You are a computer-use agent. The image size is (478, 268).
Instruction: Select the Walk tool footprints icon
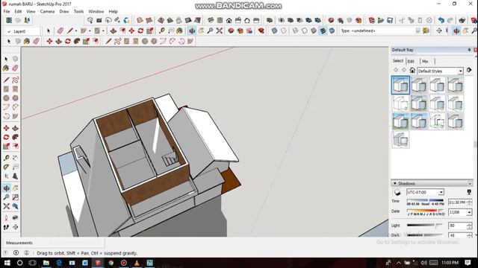coord(6,227)
